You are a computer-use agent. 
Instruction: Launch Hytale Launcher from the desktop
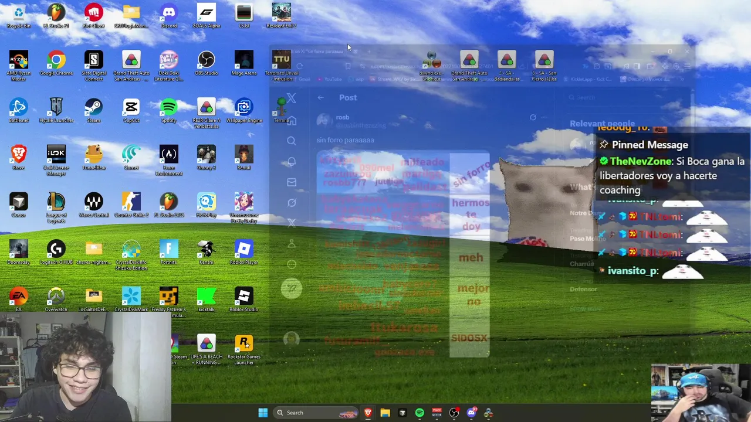point(56,111)
